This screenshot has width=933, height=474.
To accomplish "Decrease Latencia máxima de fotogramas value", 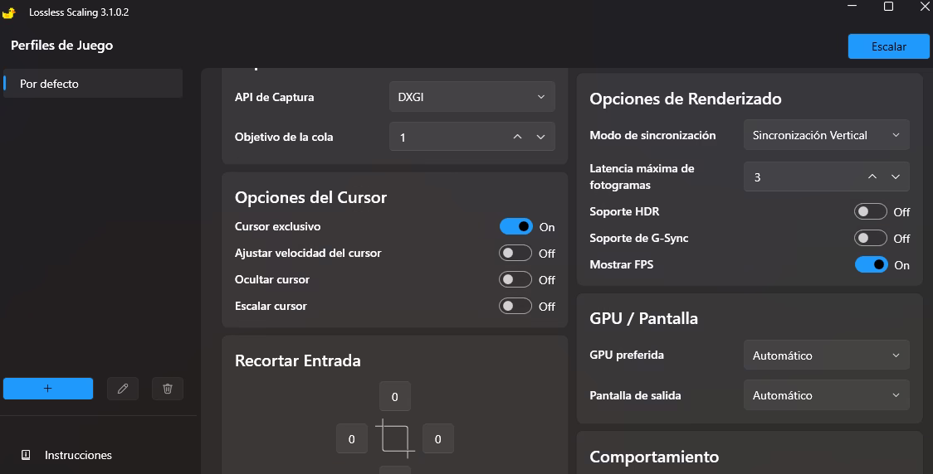I will coord(896,177).
